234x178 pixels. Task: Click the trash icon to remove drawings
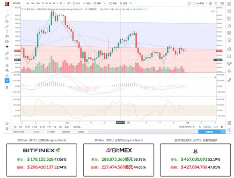click(x=7, y=88)
